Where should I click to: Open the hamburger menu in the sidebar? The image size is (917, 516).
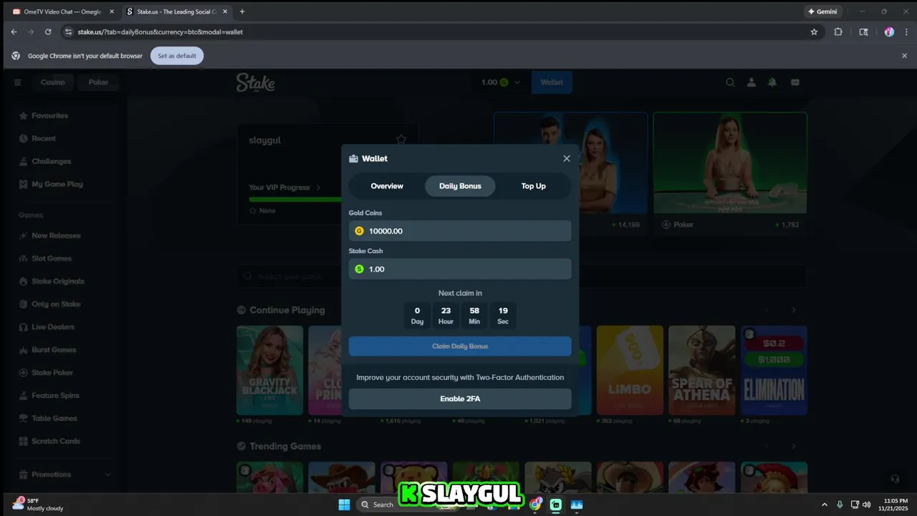pos(18,82)
